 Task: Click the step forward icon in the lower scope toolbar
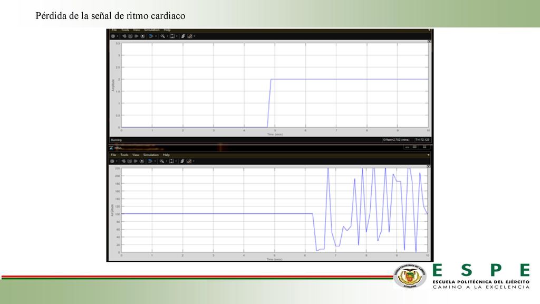pos(136,161)
